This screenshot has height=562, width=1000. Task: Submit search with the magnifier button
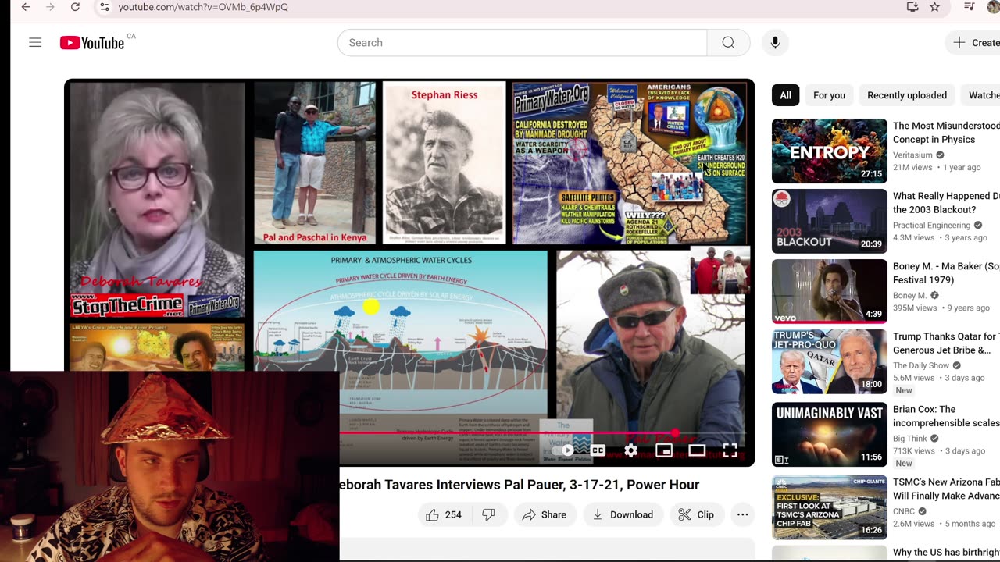tap(728, 43)
